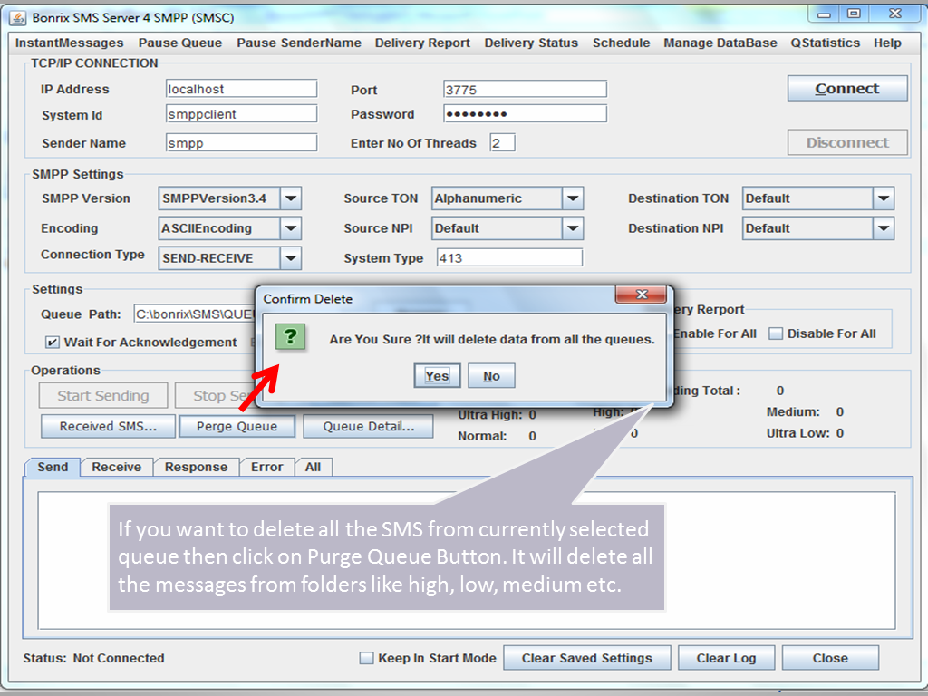This screenshot has width=928, height=696.
Task: Switch to the All tab
Action: (x=313, y=467)
